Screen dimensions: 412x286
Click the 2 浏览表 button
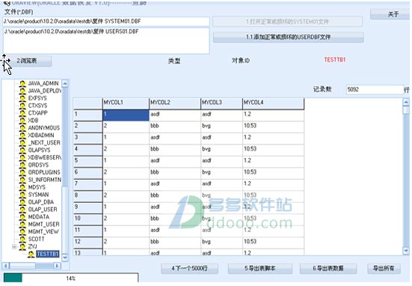coord(27,61)
